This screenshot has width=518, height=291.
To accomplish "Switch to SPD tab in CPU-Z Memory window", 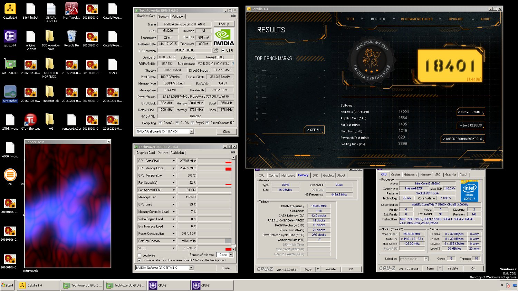I will pyautogui.click(x=316, y=175).
